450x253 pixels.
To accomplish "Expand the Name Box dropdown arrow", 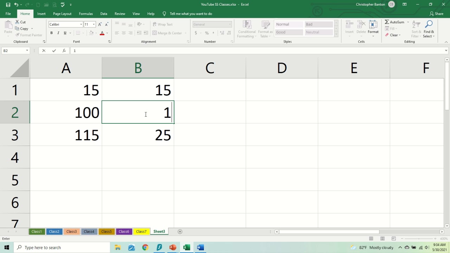I will pos(27,51).
